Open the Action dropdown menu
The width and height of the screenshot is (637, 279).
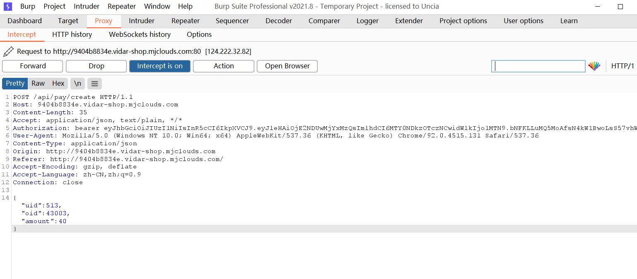point(223,66)
